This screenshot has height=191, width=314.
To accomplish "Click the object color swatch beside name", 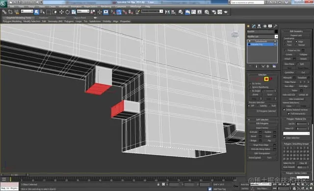I will pyautogui.click(x=276, y=31).
